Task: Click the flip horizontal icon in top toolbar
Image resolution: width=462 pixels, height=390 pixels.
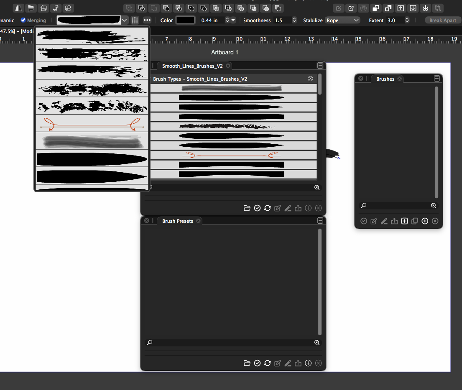Action: 18,8
